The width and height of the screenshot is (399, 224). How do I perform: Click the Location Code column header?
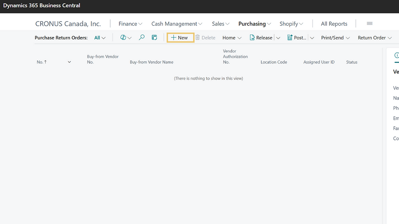(x=274, y=62)
